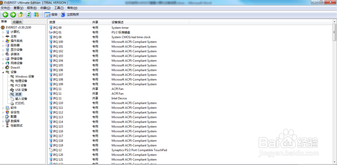Image resolution: width=337 pixels, height=165 pixels.
Task: Click the scrollbar up arrow
Action: click(x=334, y=22)
